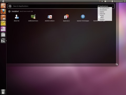Image resolution: width=126 pixels, height=95 pixels.
Task: Open the mail envelope indicator
Action: 105,1
